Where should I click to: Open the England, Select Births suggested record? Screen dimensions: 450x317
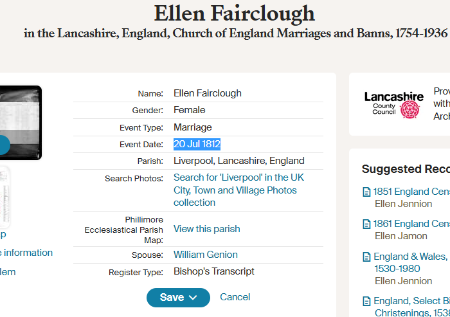click(x=411, y=301)
